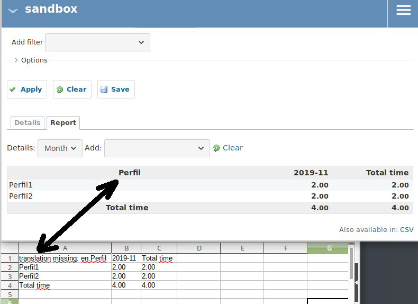Select spreadsheet column E header

242,248
